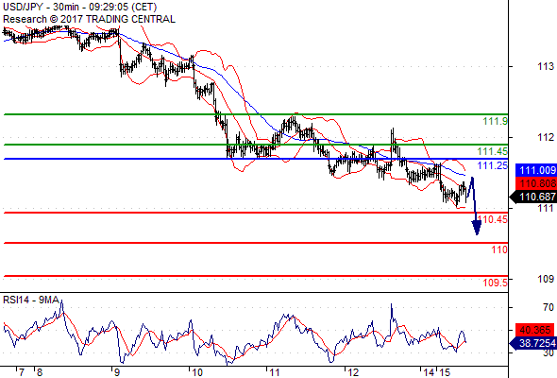Image resolution: width=557 pixels, height=378 pixels.
Task: Click date label 14 on time axis
Action: coord(429,372)
